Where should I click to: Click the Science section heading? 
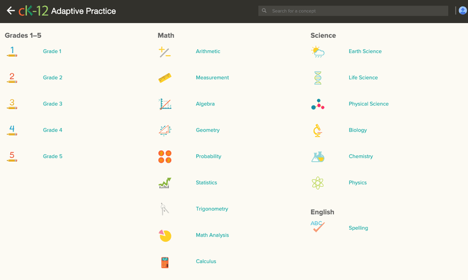click(323, 35)
